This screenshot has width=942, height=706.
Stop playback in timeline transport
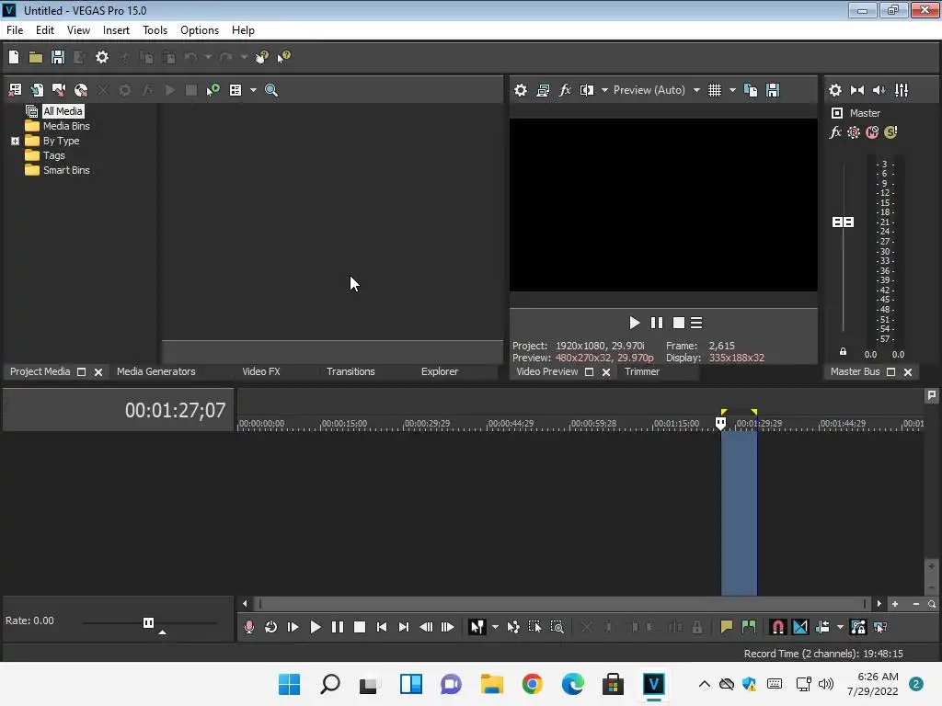pos(360,627)
